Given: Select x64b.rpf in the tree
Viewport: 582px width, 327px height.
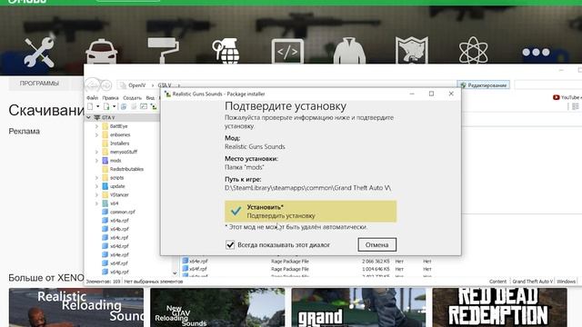Looking at the screenshot, I should pyautogui.click(x=119, y=229).
